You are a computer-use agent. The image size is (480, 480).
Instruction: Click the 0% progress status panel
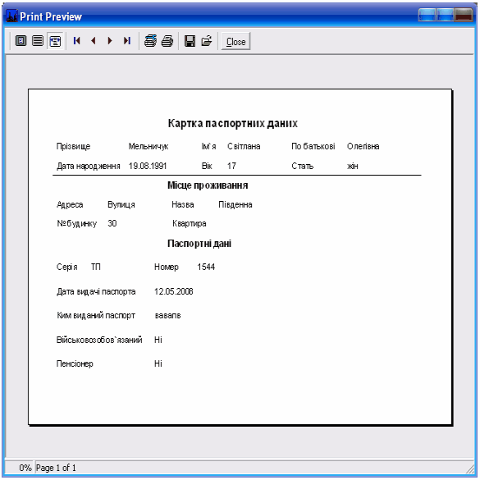point(20,468)
